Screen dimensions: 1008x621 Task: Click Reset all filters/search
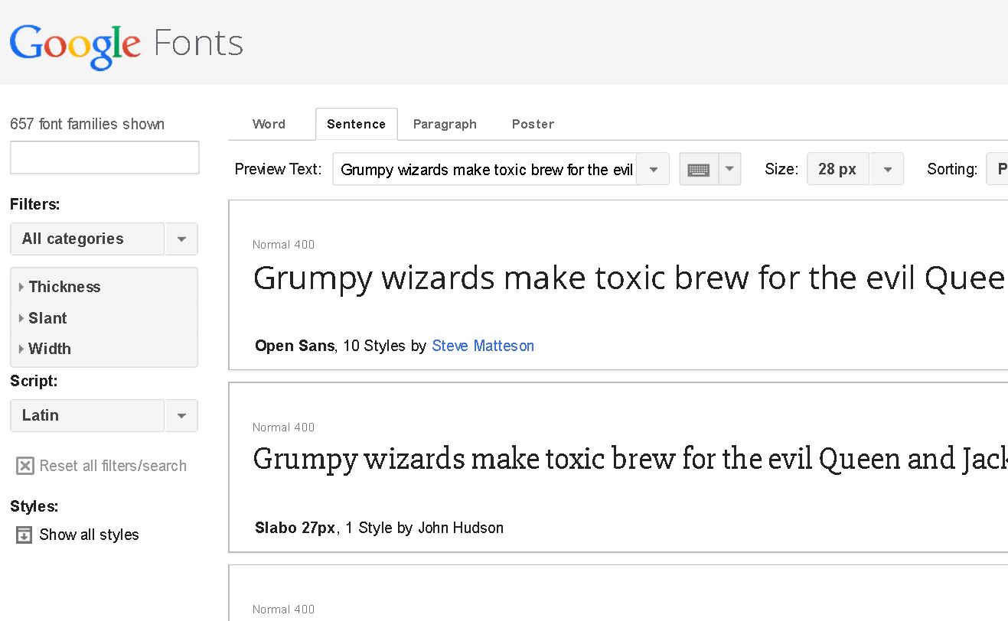point(113,466)
